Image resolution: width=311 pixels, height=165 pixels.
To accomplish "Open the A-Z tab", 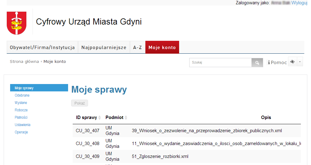I will (x=137, y=48).
